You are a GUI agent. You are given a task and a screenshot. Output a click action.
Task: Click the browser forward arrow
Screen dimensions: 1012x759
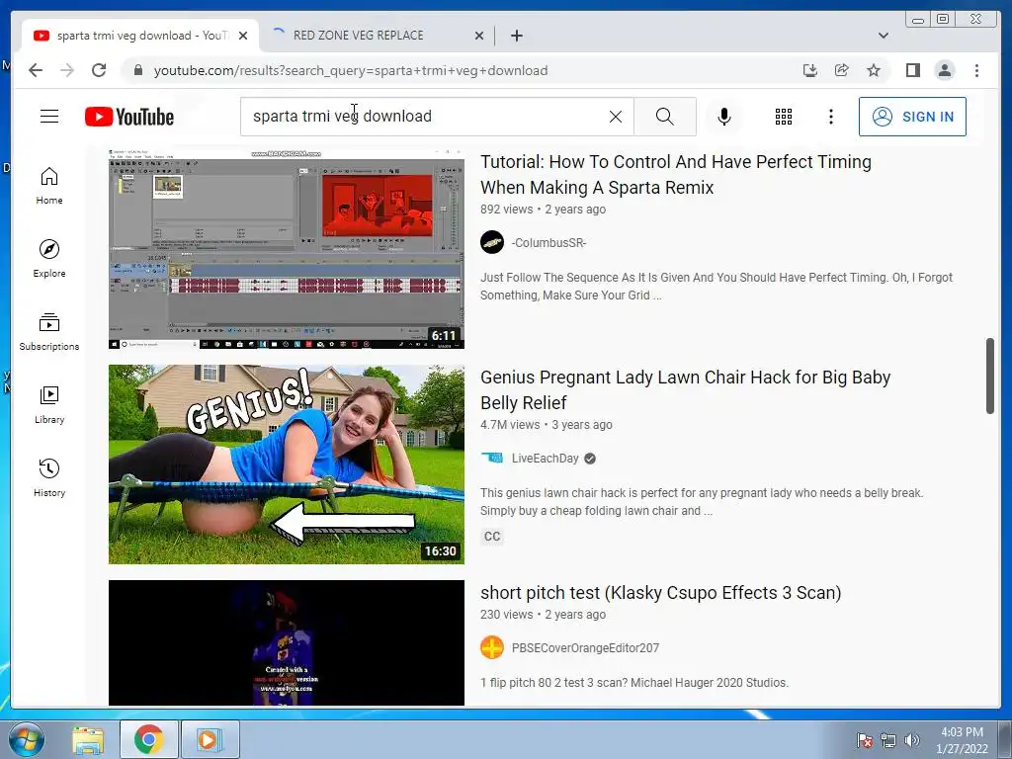click(x=67, y=70)
